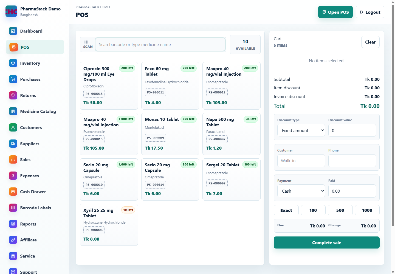Click the Inventory box icon
The width and height of the screenshot is (395, 274).
[13, 63]
